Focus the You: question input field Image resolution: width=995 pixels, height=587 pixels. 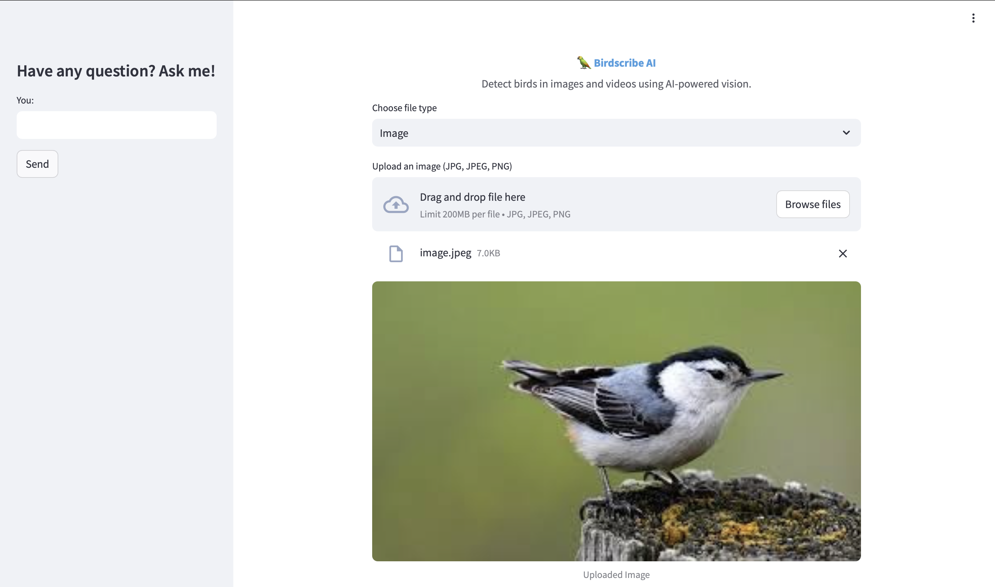[116, 125]
